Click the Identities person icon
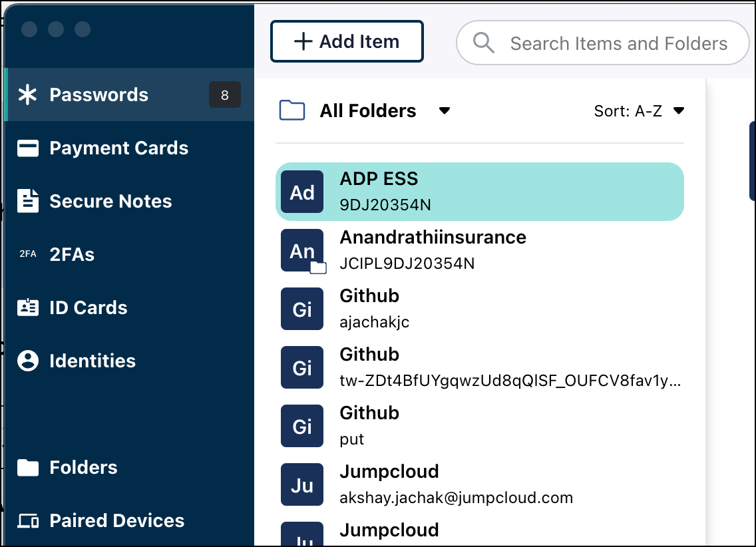 [27, 361]
